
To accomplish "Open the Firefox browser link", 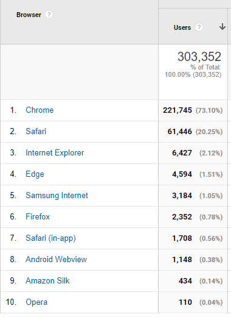I will click(38, 217).
